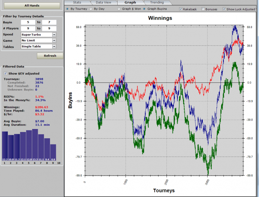Click the No Limit game combo box

38,41
